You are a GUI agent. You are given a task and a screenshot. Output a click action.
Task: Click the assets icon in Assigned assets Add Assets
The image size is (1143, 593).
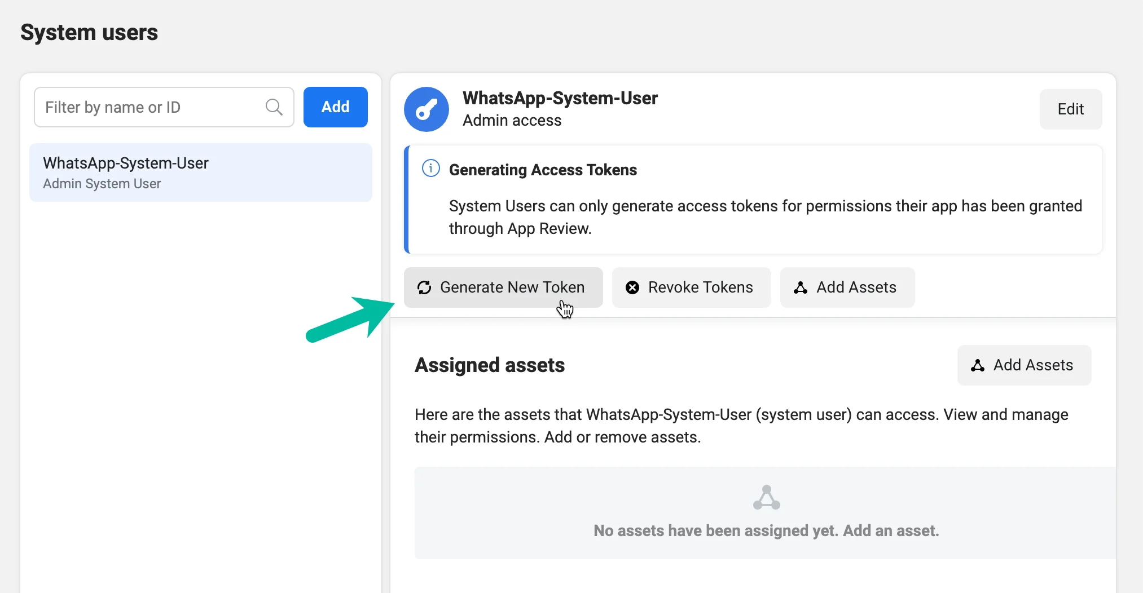click(x=978, y=365)
